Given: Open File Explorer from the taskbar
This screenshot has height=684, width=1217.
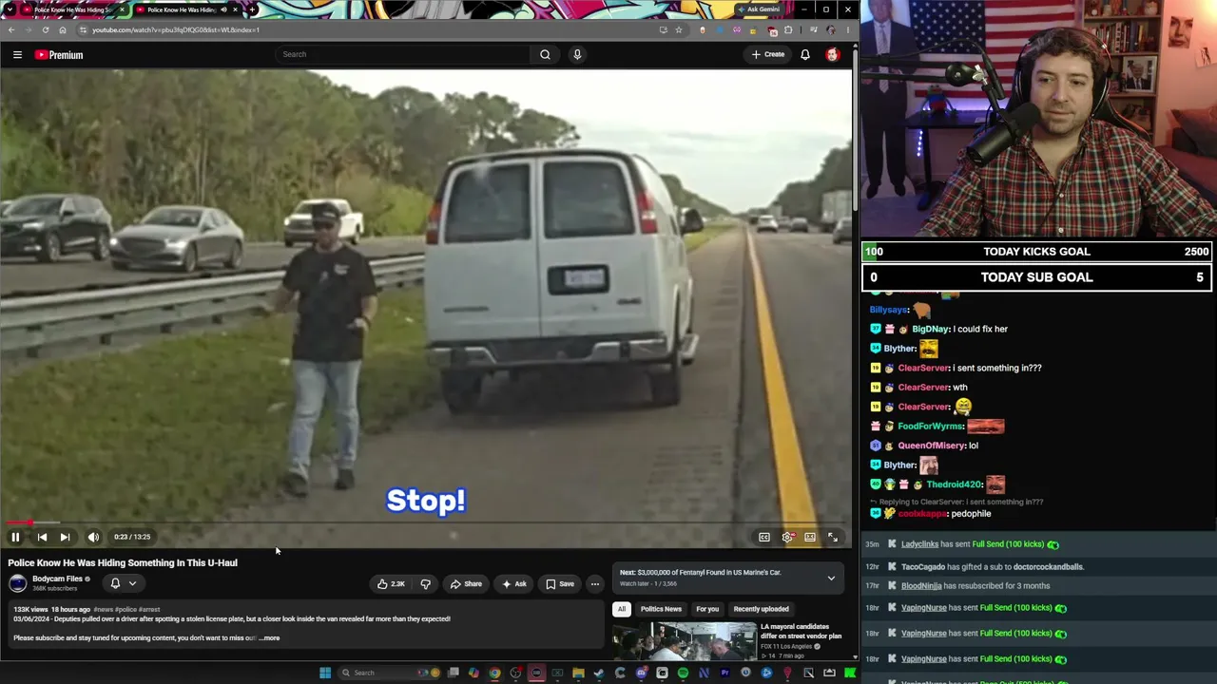Looking at the screenshot, I should click(578, 673).
